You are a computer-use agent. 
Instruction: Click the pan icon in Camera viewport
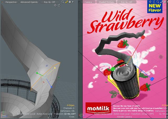[x=150, y=2]
